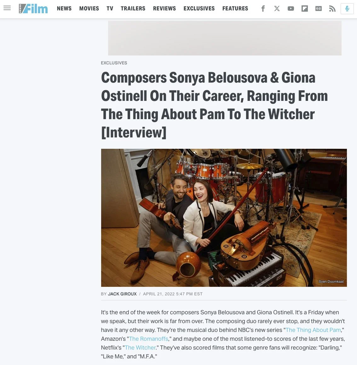Open the /Film Facebook page icon

coord(263,9)
